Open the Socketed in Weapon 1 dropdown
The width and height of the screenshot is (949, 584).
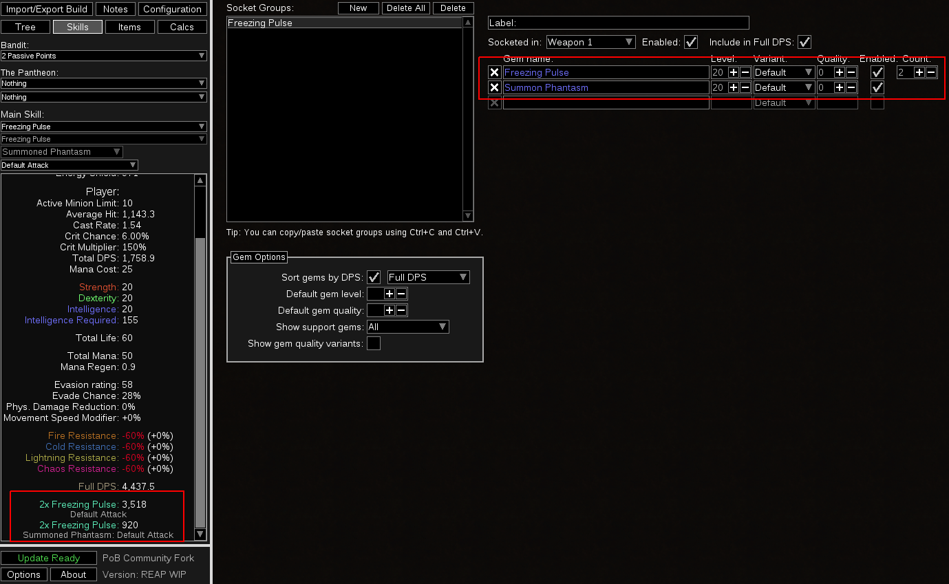[590, 42]
